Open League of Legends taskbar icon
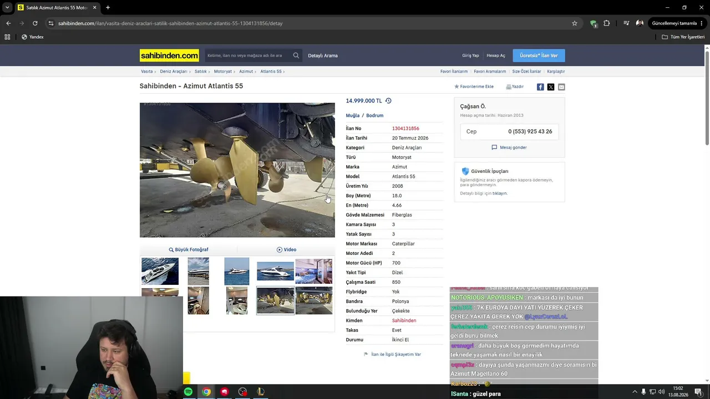 261,392
